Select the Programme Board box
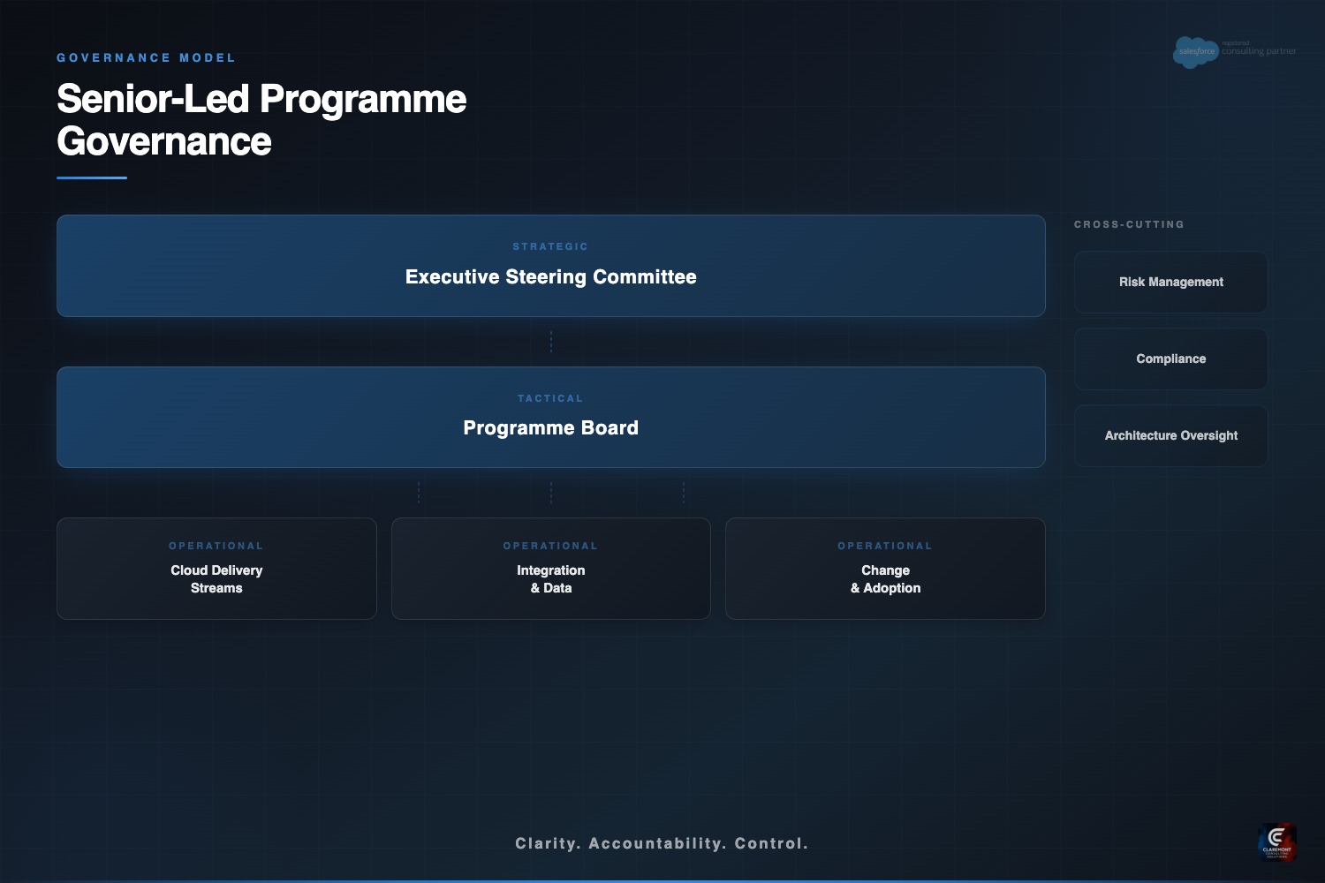This screenshot has width=1325, height=883. pyautogui.click(x=550, y=418)
